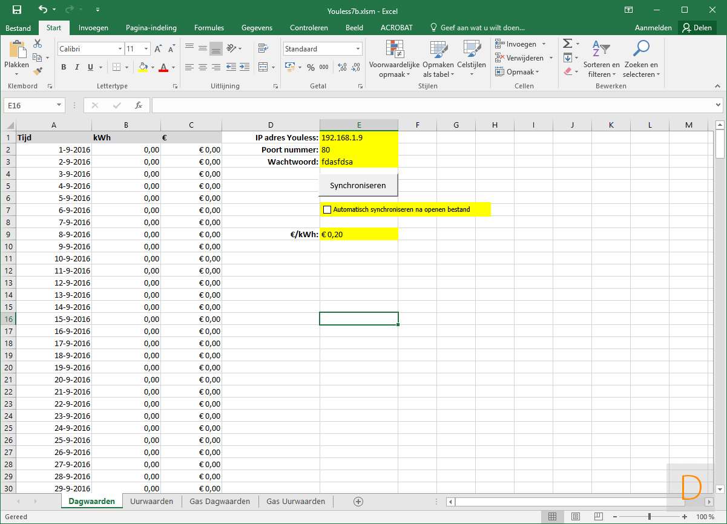Open Voorwaardelijke opmaak conditional formatting
This screenshot has height=524, width=727.
[x=394, y=61]
